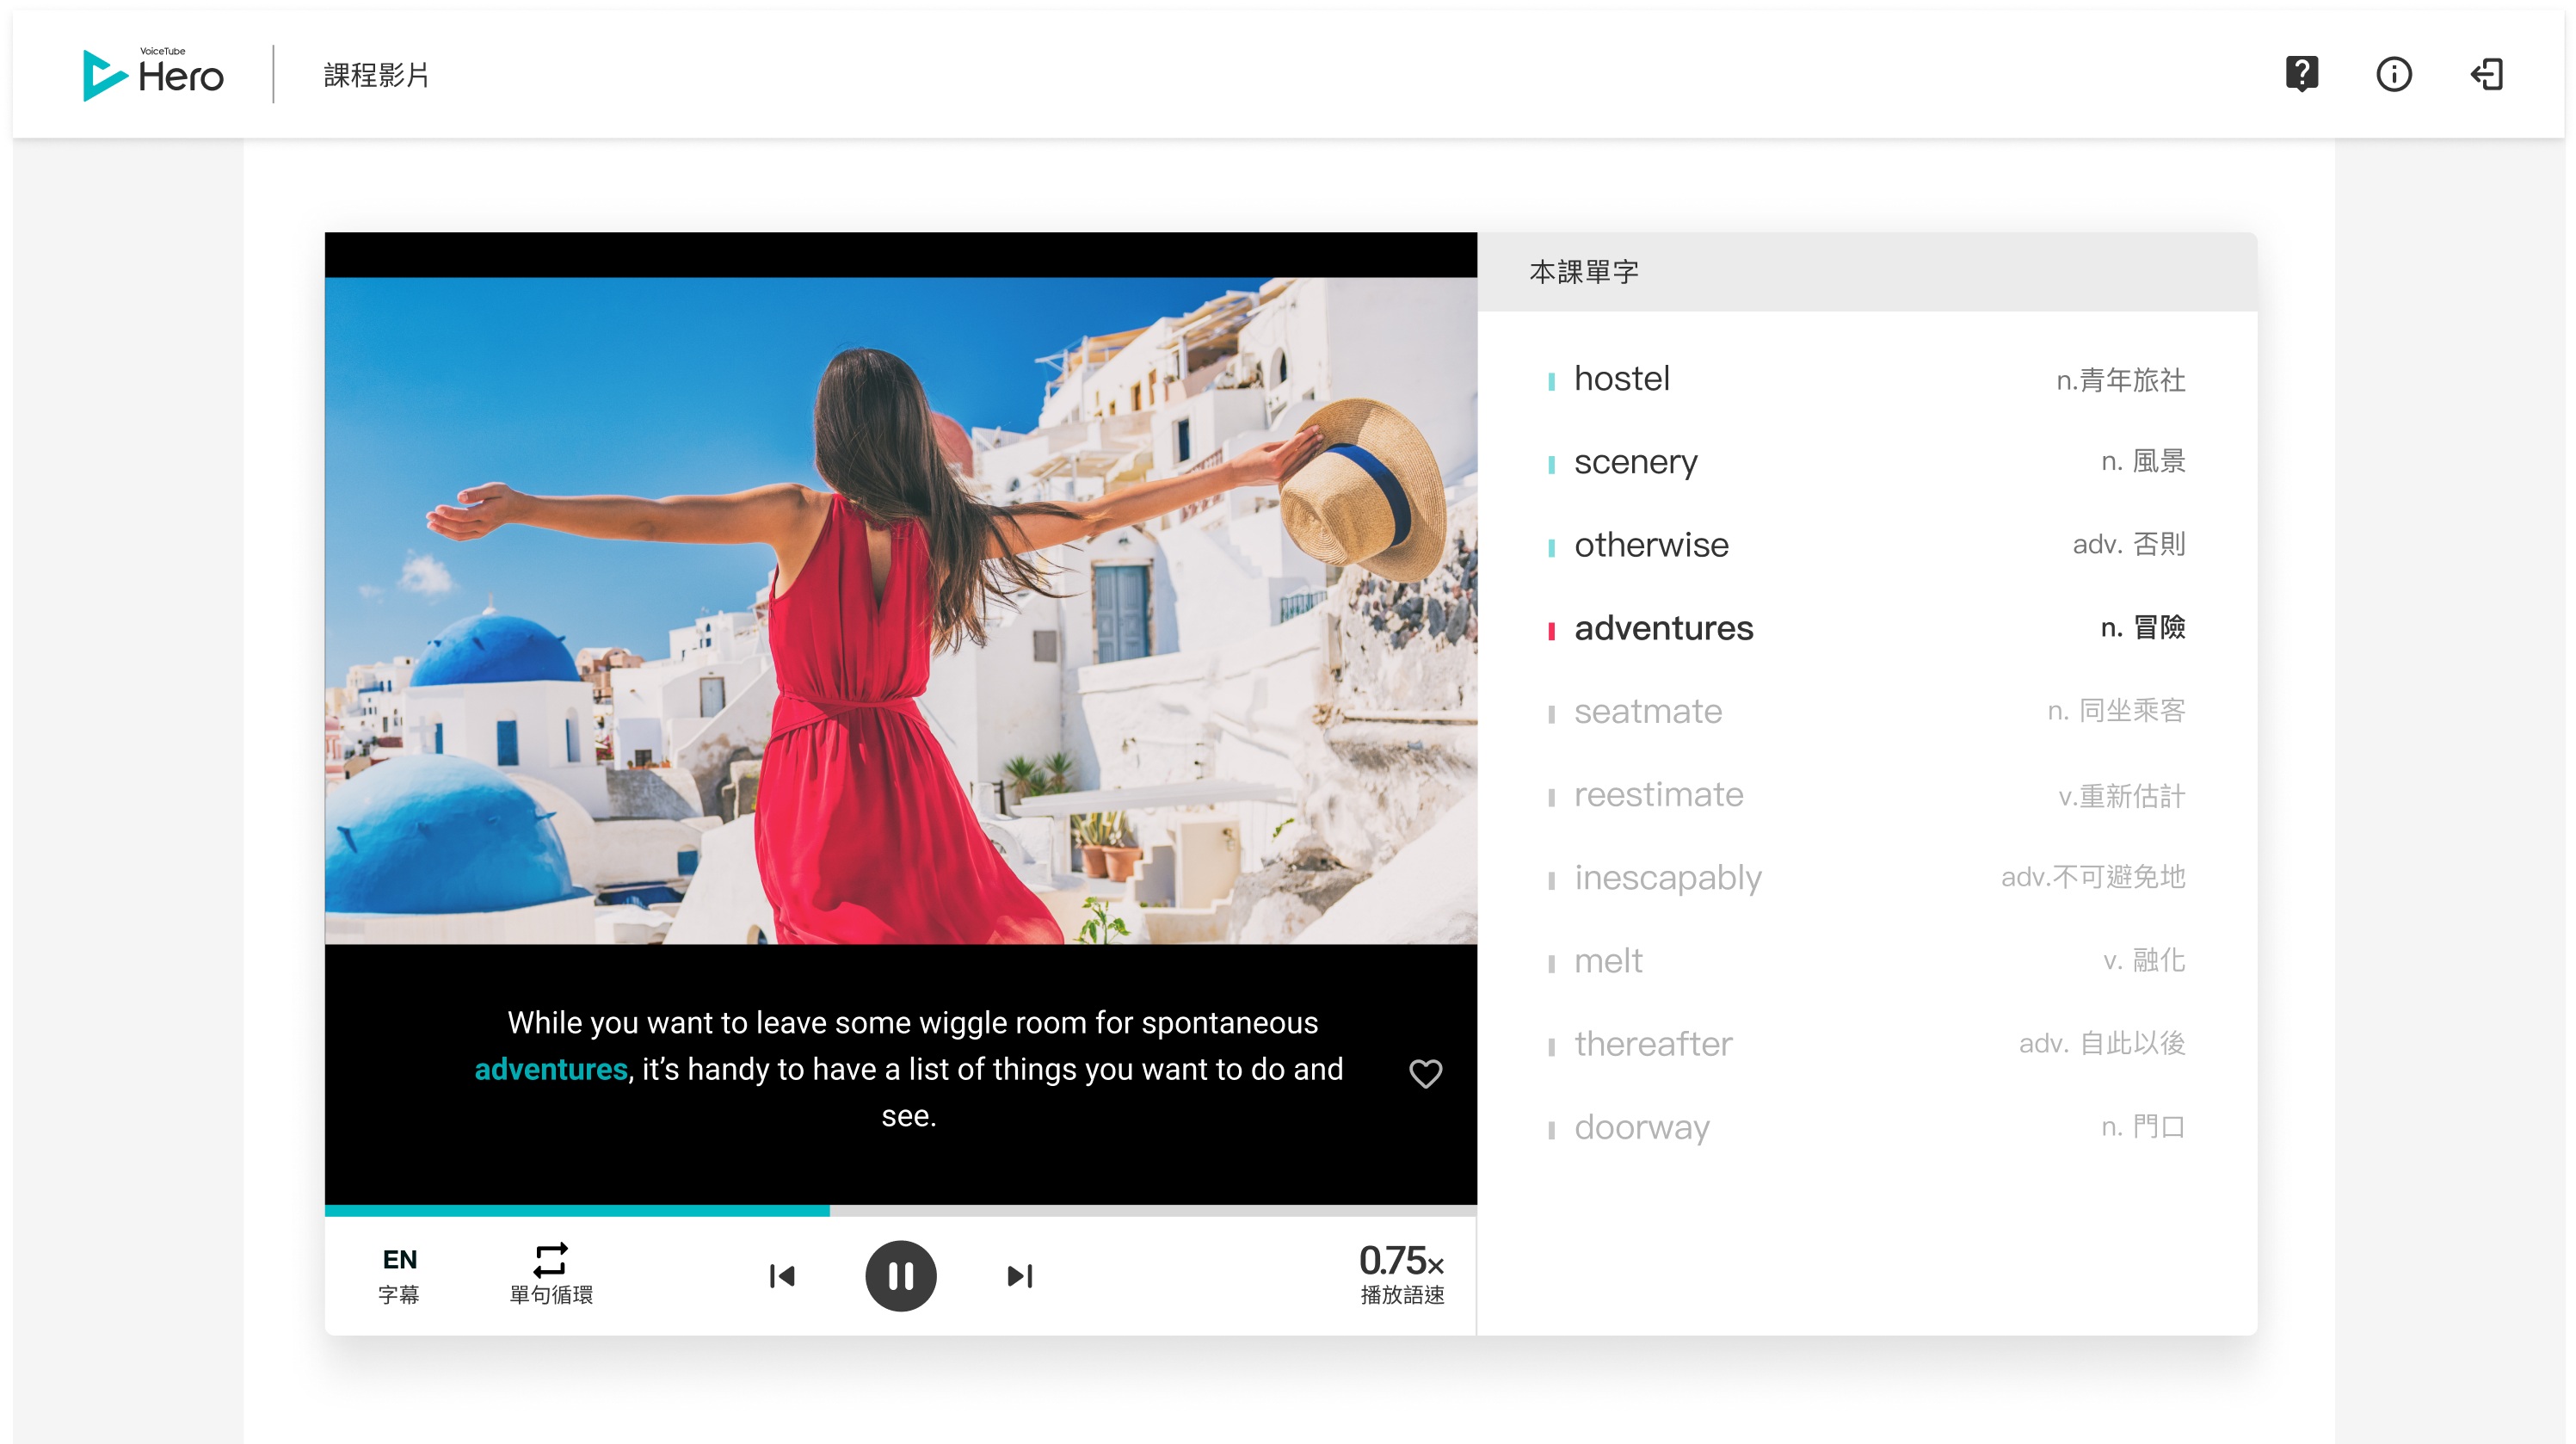Skip to the next sentence
The width and height of the screenshot is (2576, 1444).
pyautogui.click(x=1019, y=1275)
